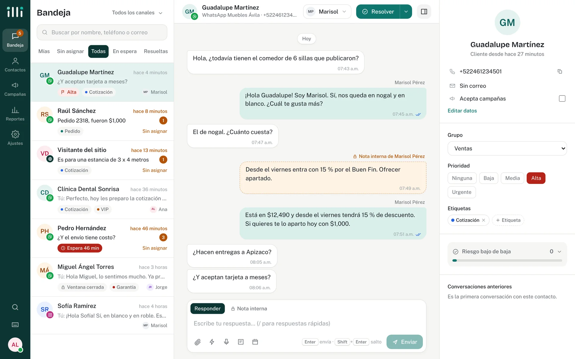The image size is (575, 359).
Task: Open Ajustes gear settings
Action: coord(15,138)
